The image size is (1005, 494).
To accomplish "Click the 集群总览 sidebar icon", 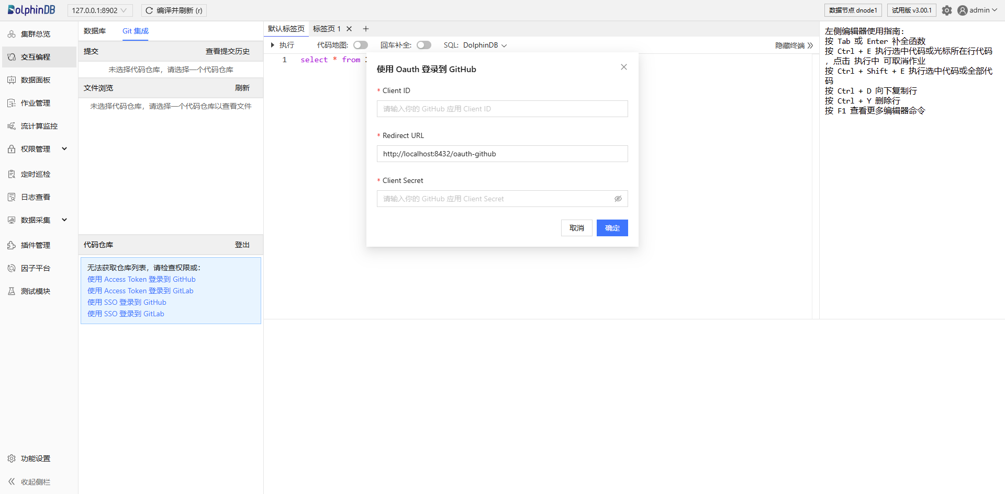I will [x=12, y=34].
